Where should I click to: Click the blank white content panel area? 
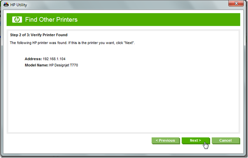pyautogui.click(x=123, y=99)
